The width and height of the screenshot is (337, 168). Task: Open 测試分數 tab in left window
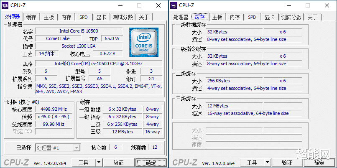coord(123,17)
